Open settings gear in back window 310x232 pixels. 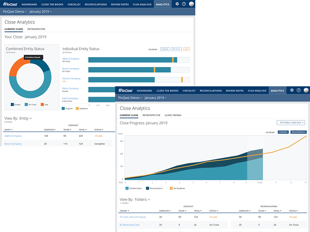177,4
